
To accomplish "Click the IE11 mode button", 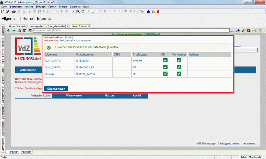I will coord(261,30).
